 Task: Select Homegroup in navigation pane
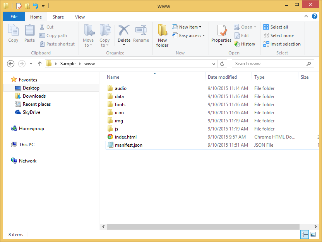point(27,129)
